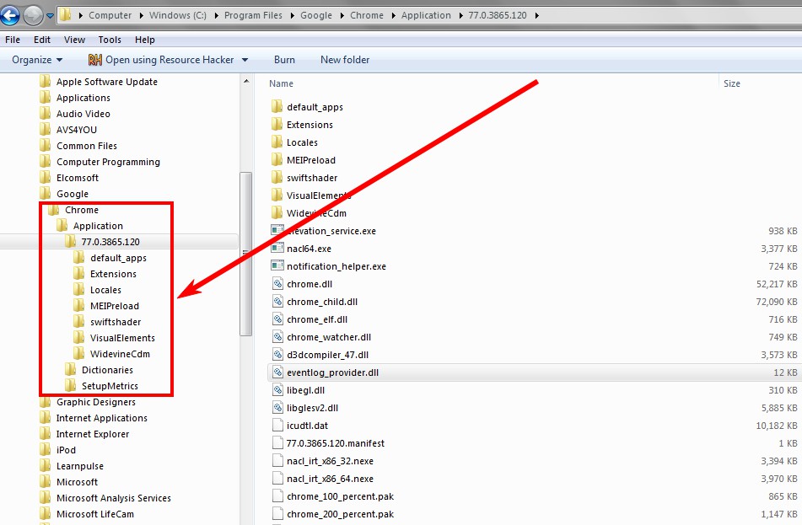
Task: Select Apple Software Update in tree
Action: [107, 82]
